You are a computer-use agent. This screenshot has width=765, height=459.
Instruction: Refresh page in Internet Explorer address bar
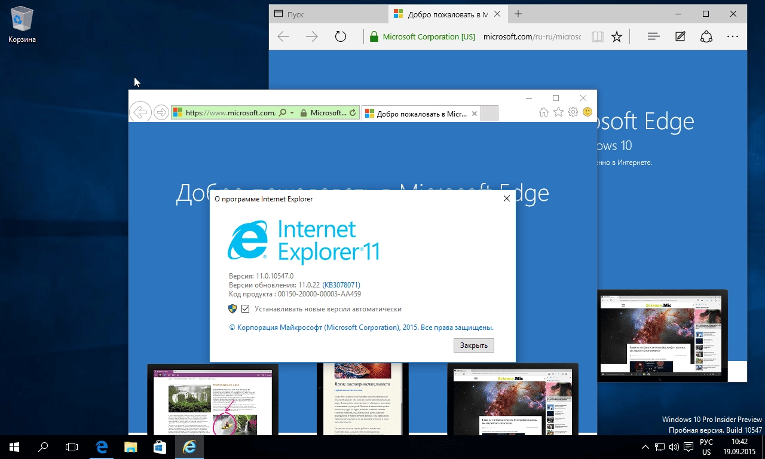(x=353, y=112)
